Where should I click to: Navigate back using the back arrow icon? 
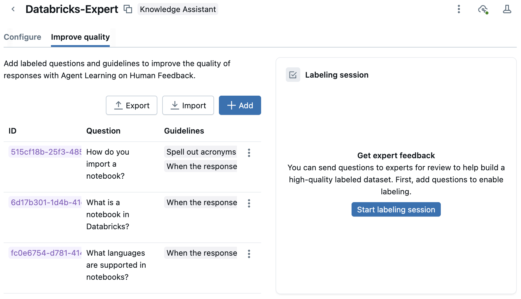pos(13,9)
